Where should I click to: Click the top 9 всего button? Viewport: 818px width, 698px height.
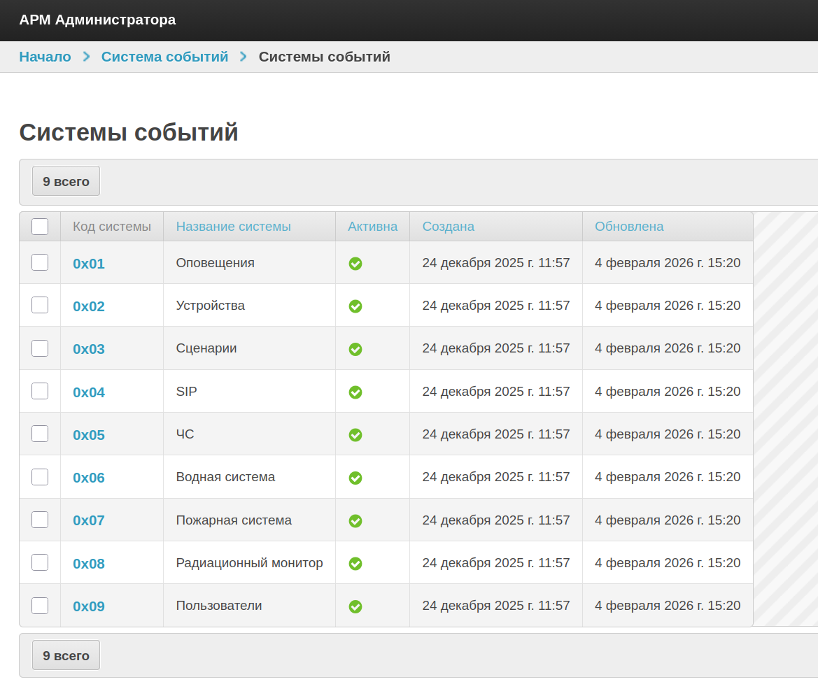(x=66, y=181)
